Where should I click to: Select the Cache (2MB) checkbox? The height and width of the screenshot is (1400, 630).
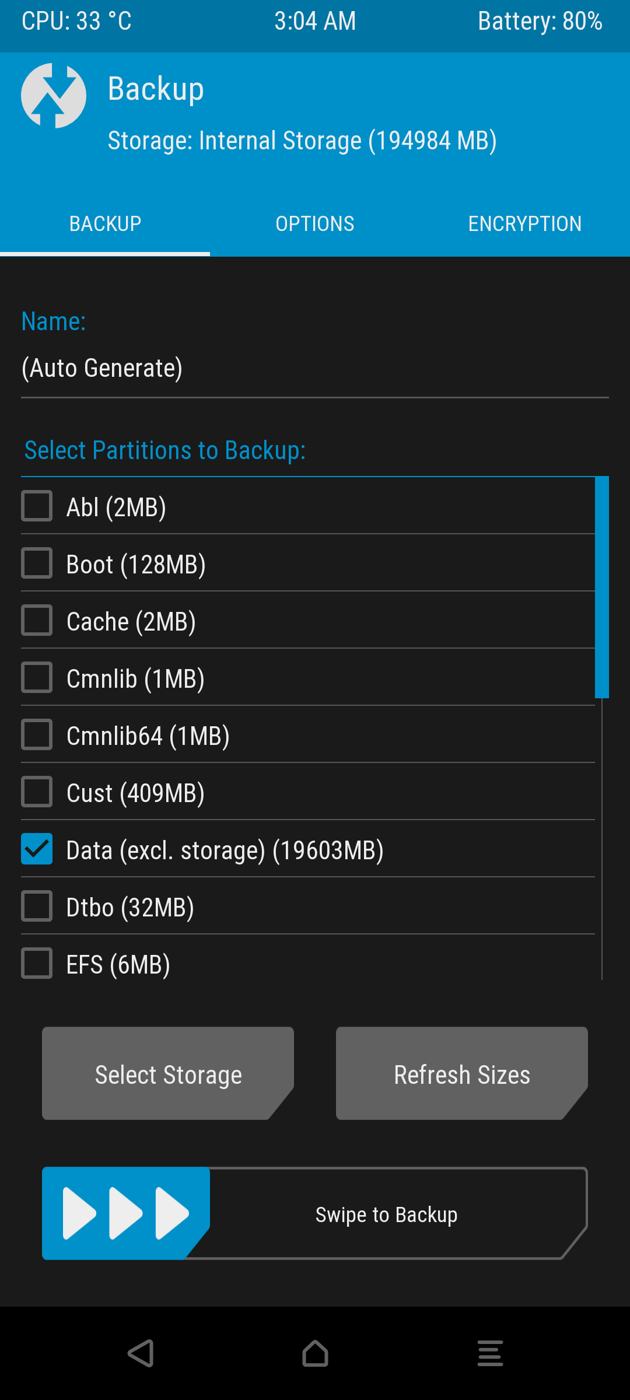coord(37,620)
